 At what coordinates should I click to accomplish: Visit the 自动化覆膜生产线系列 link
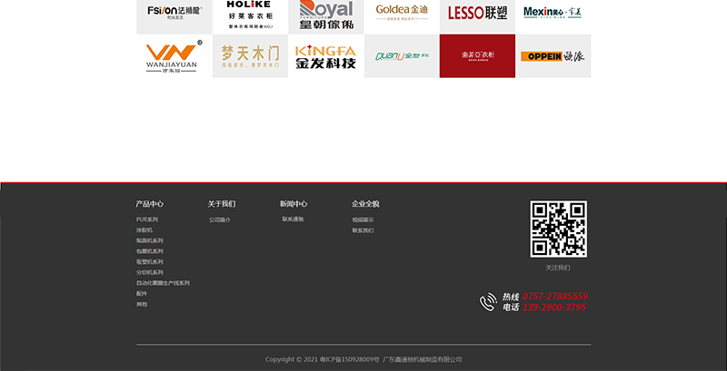pyautogui.click(x=163, y=283)
